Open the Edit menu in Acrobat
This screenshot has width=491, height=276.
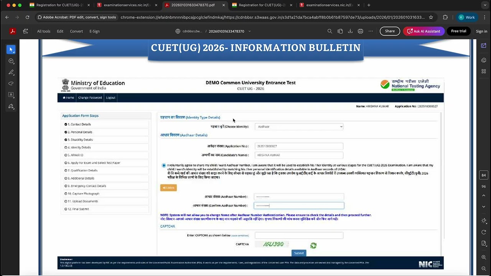coord(60,31)
